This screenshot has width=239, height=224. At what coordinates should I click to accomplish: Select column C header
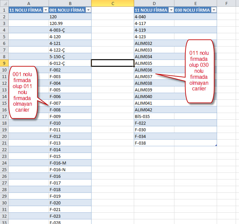click(x=113, y=3)
